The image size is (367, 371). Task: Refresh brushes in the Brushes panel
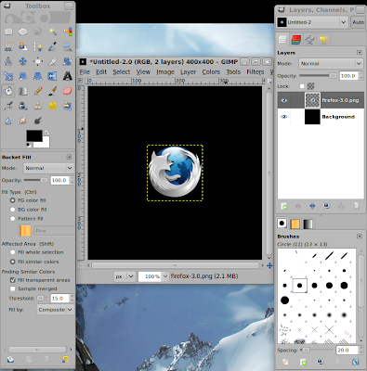(x=356, y=362)
